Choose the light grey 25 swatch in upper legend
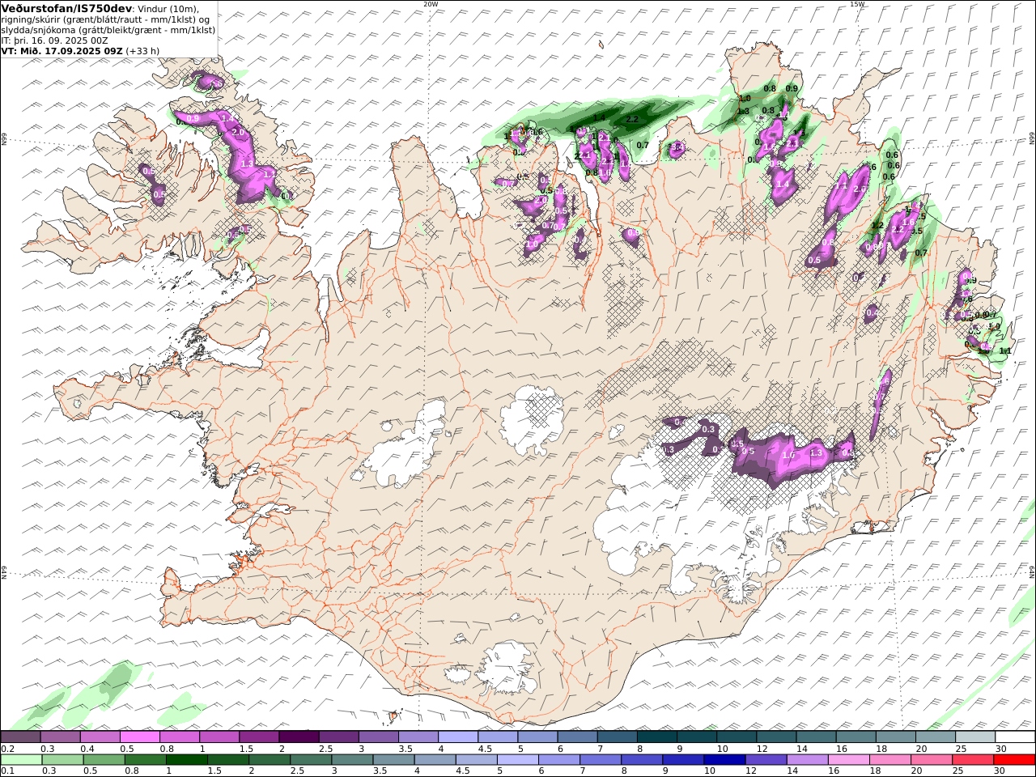The width and height of the screenshot is (1036, 777). click(x=975, y=737)
